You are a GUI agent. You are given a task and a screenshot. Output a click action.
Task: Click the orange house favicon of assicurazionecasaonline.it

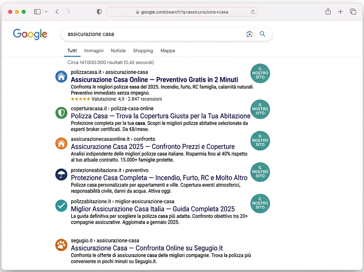tap(61, 144)
